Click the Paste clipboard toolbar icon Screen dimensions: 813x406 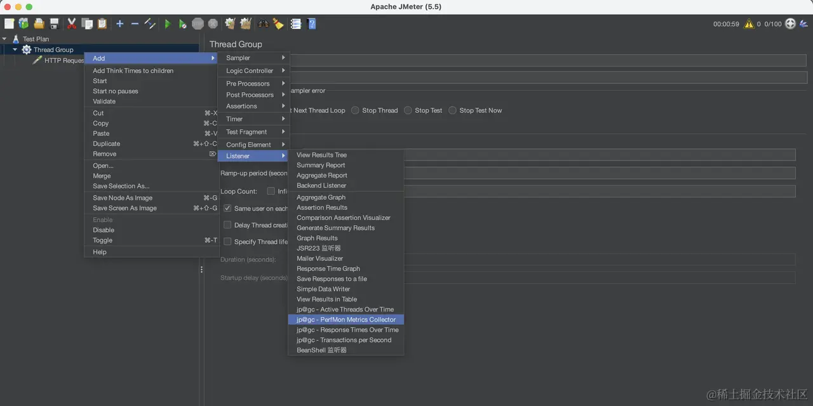(102, 23)
